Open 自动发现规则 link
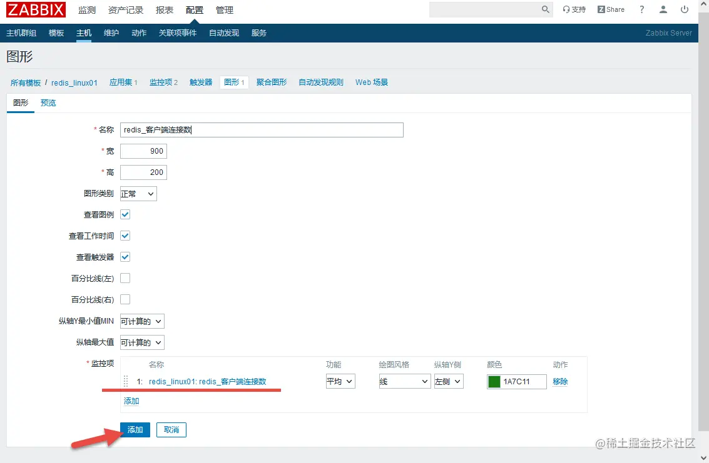 [321, 82]
